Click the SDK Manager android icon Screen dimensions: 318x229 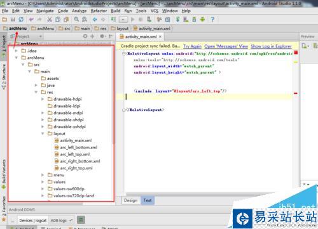point(194,20)
